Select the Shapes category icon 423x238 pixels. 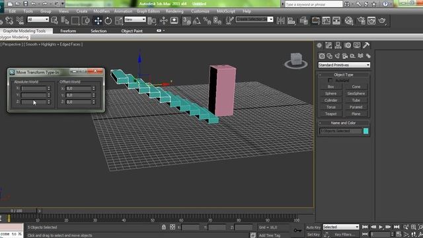(329, 56)
